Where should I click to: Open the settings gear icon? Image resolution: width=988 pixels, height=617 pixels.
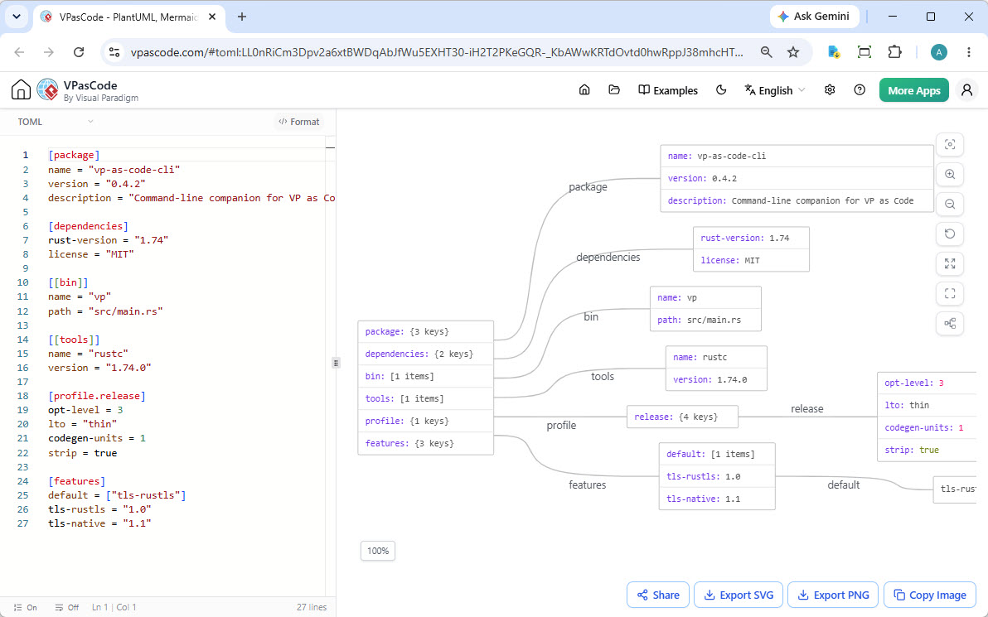pos(830,90)
